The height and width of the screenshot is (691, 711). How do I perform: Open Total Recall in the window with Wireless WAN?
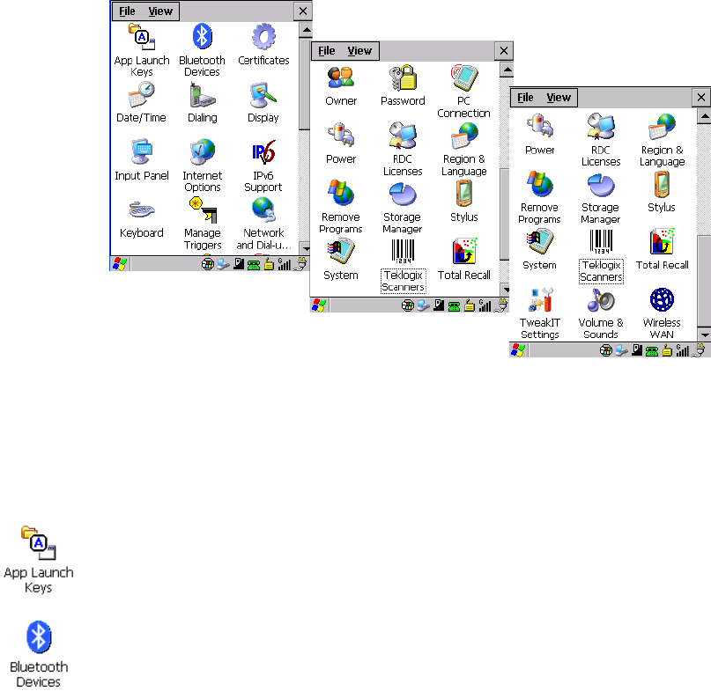662,250
